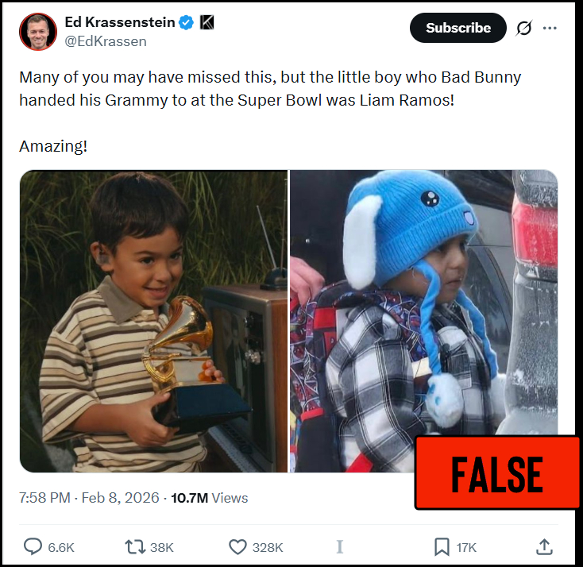The height and width of the screenshot is (567, 583).
Task: Open Ed Krassenstein's profile avatar
Action: point(38,32)
